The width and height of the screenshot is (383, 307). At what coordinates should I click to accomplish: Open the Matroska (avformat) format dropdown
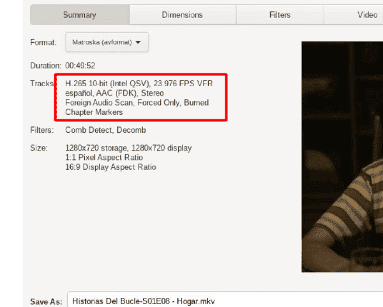pos(107,42)
